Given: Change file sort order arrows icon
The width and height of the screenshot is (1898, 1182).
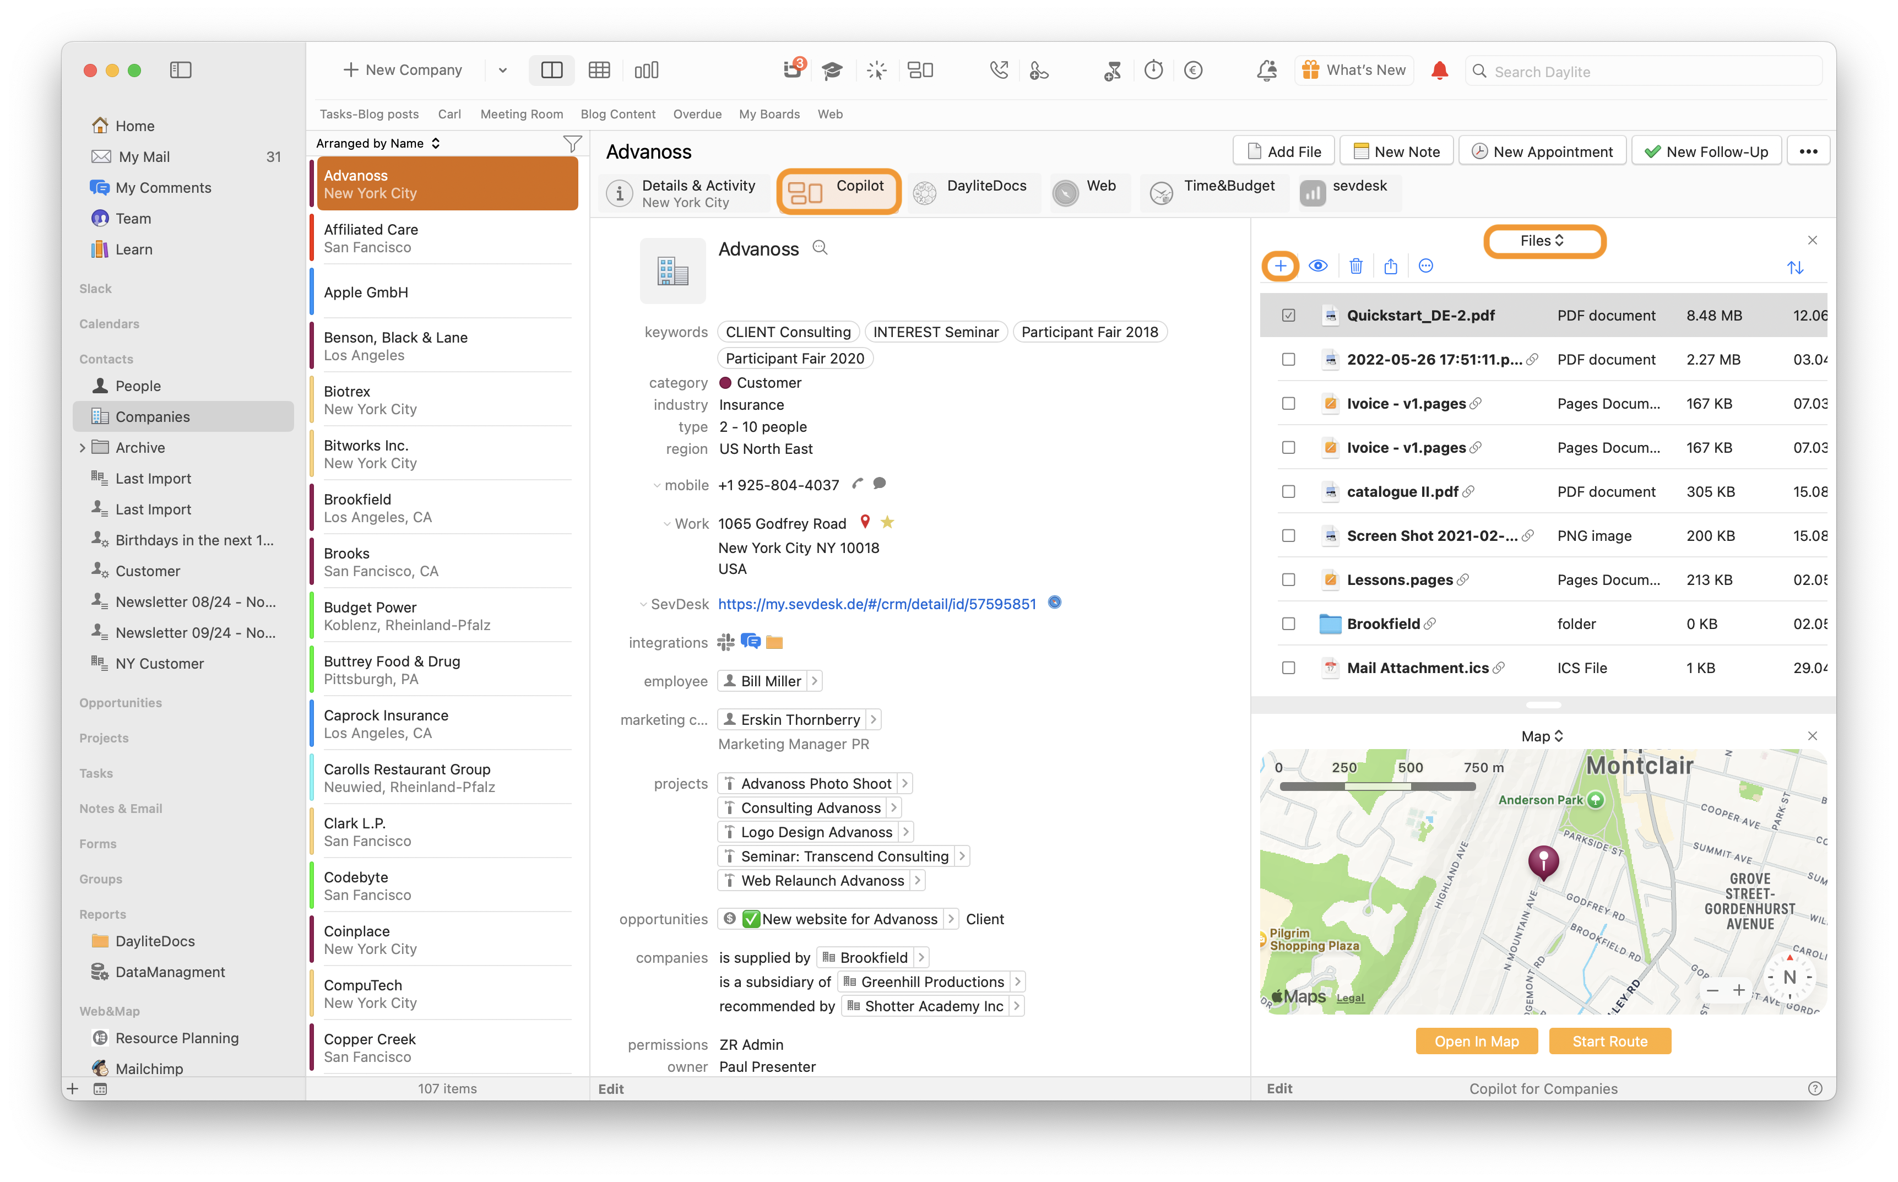Looking at the screenshot, I should coord(1795,267).
